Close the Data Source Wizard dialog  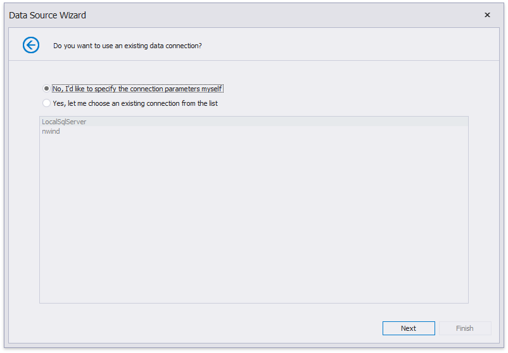click(x=487, y=15)
